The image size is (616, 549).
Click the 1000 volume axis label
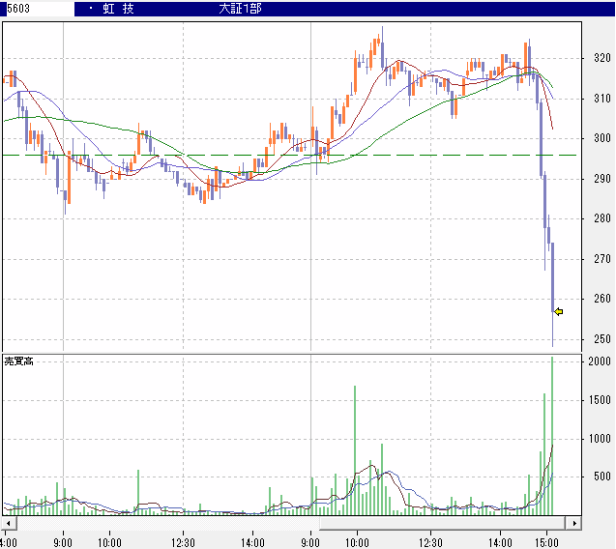click(x=600, y=438)
